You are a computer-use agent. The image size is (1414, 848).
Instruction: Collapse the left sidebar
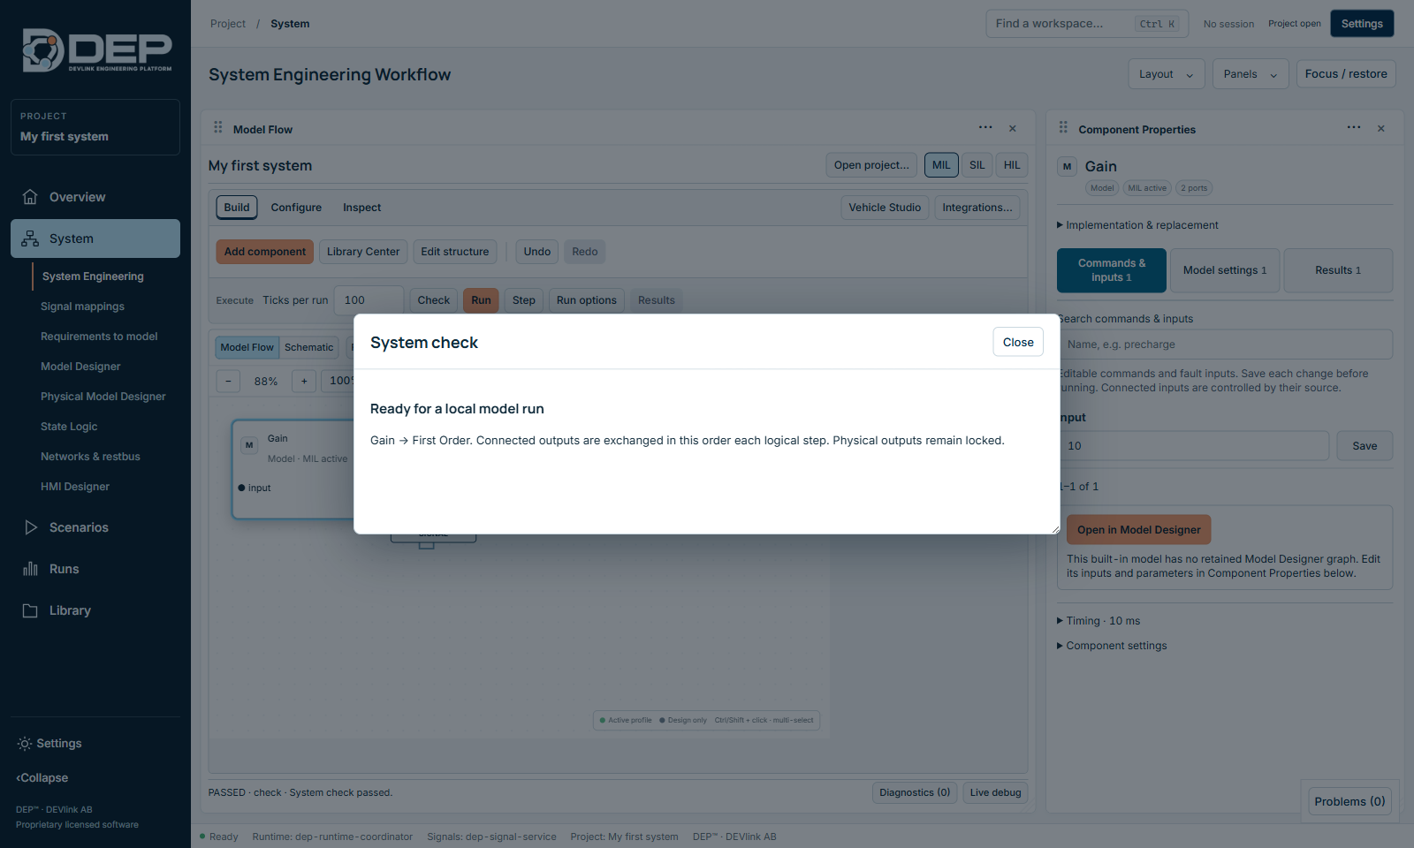point(42,778)
